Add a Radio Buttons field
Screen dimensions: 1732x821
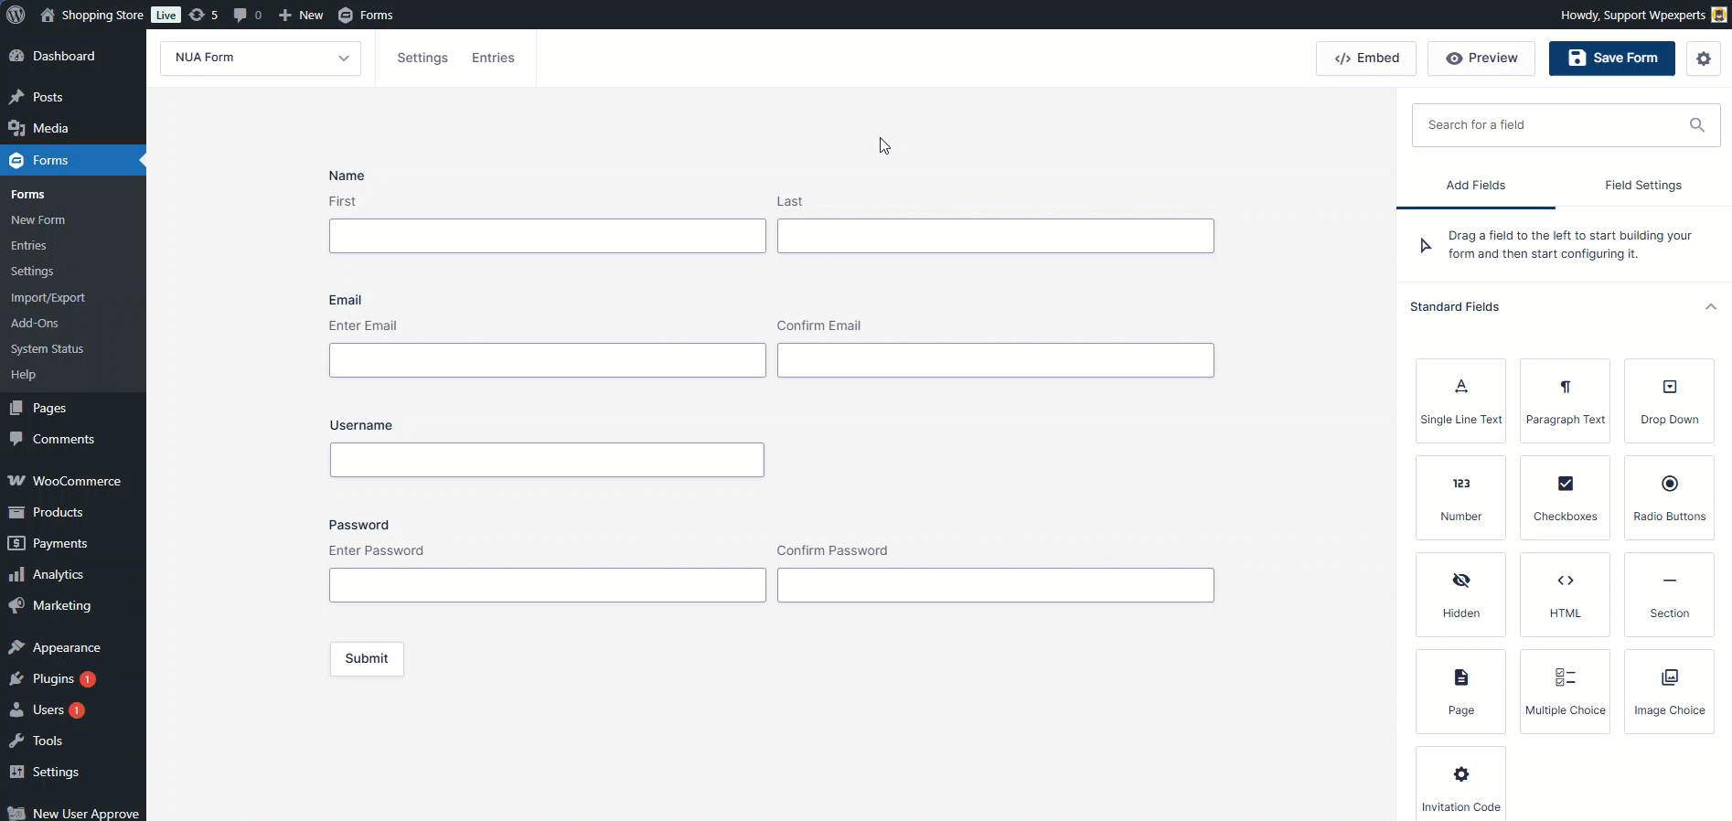1669,497
